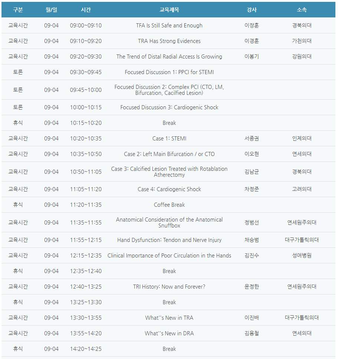
Task: Click time cell 10:20~10:35
Action: pyautogui.click(x=86, y=139)
